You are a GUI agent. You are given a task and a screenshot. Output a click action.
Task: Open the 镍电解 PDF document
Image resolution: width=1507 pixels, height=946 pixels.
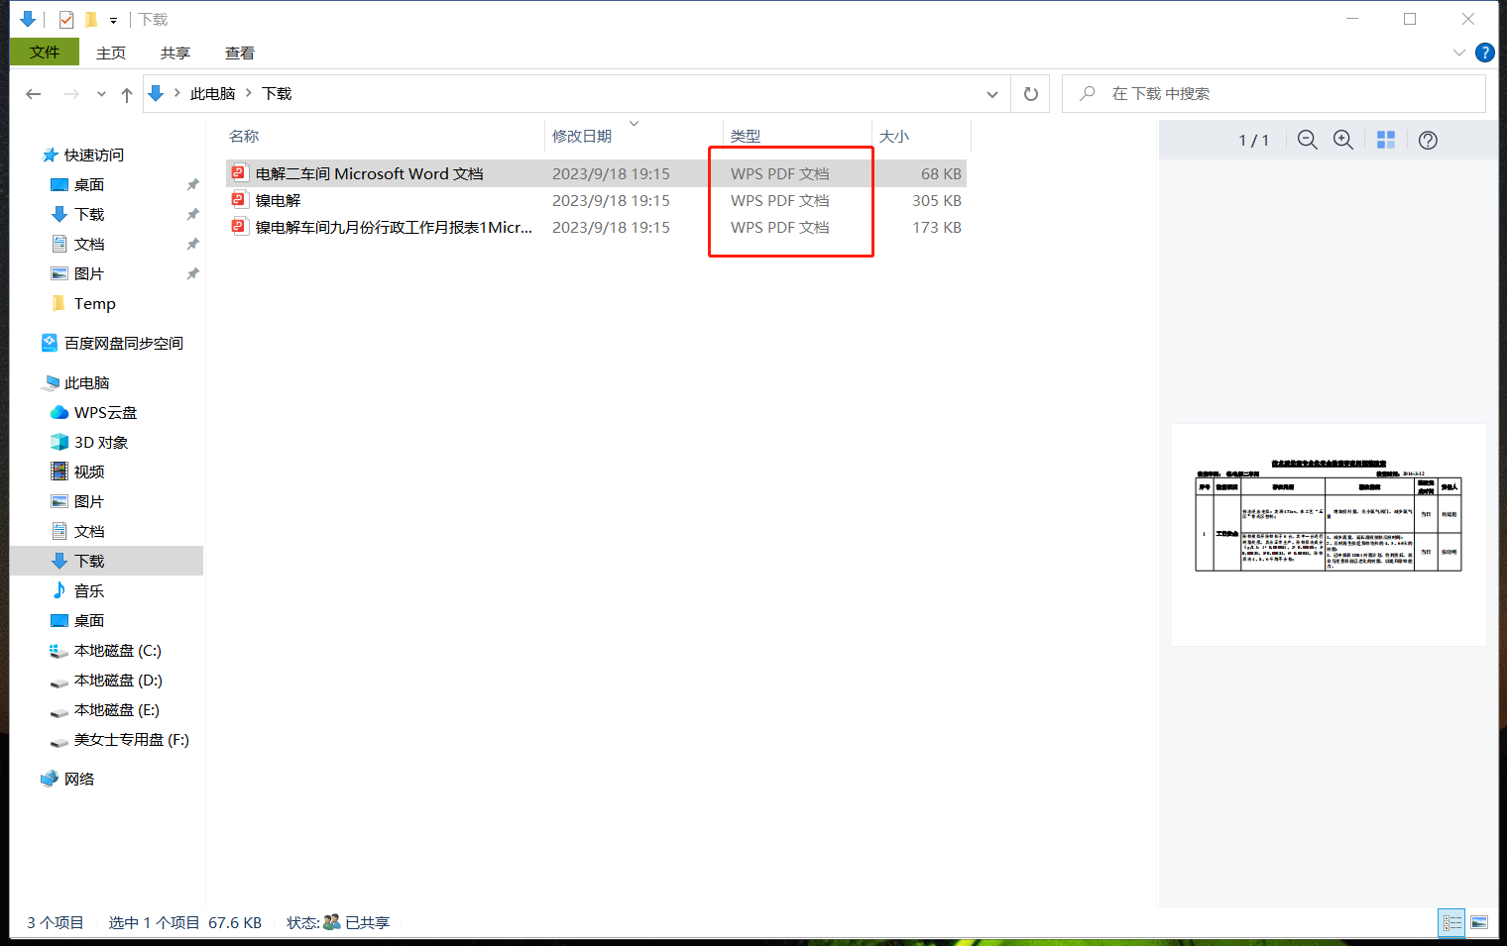(278, 199)
